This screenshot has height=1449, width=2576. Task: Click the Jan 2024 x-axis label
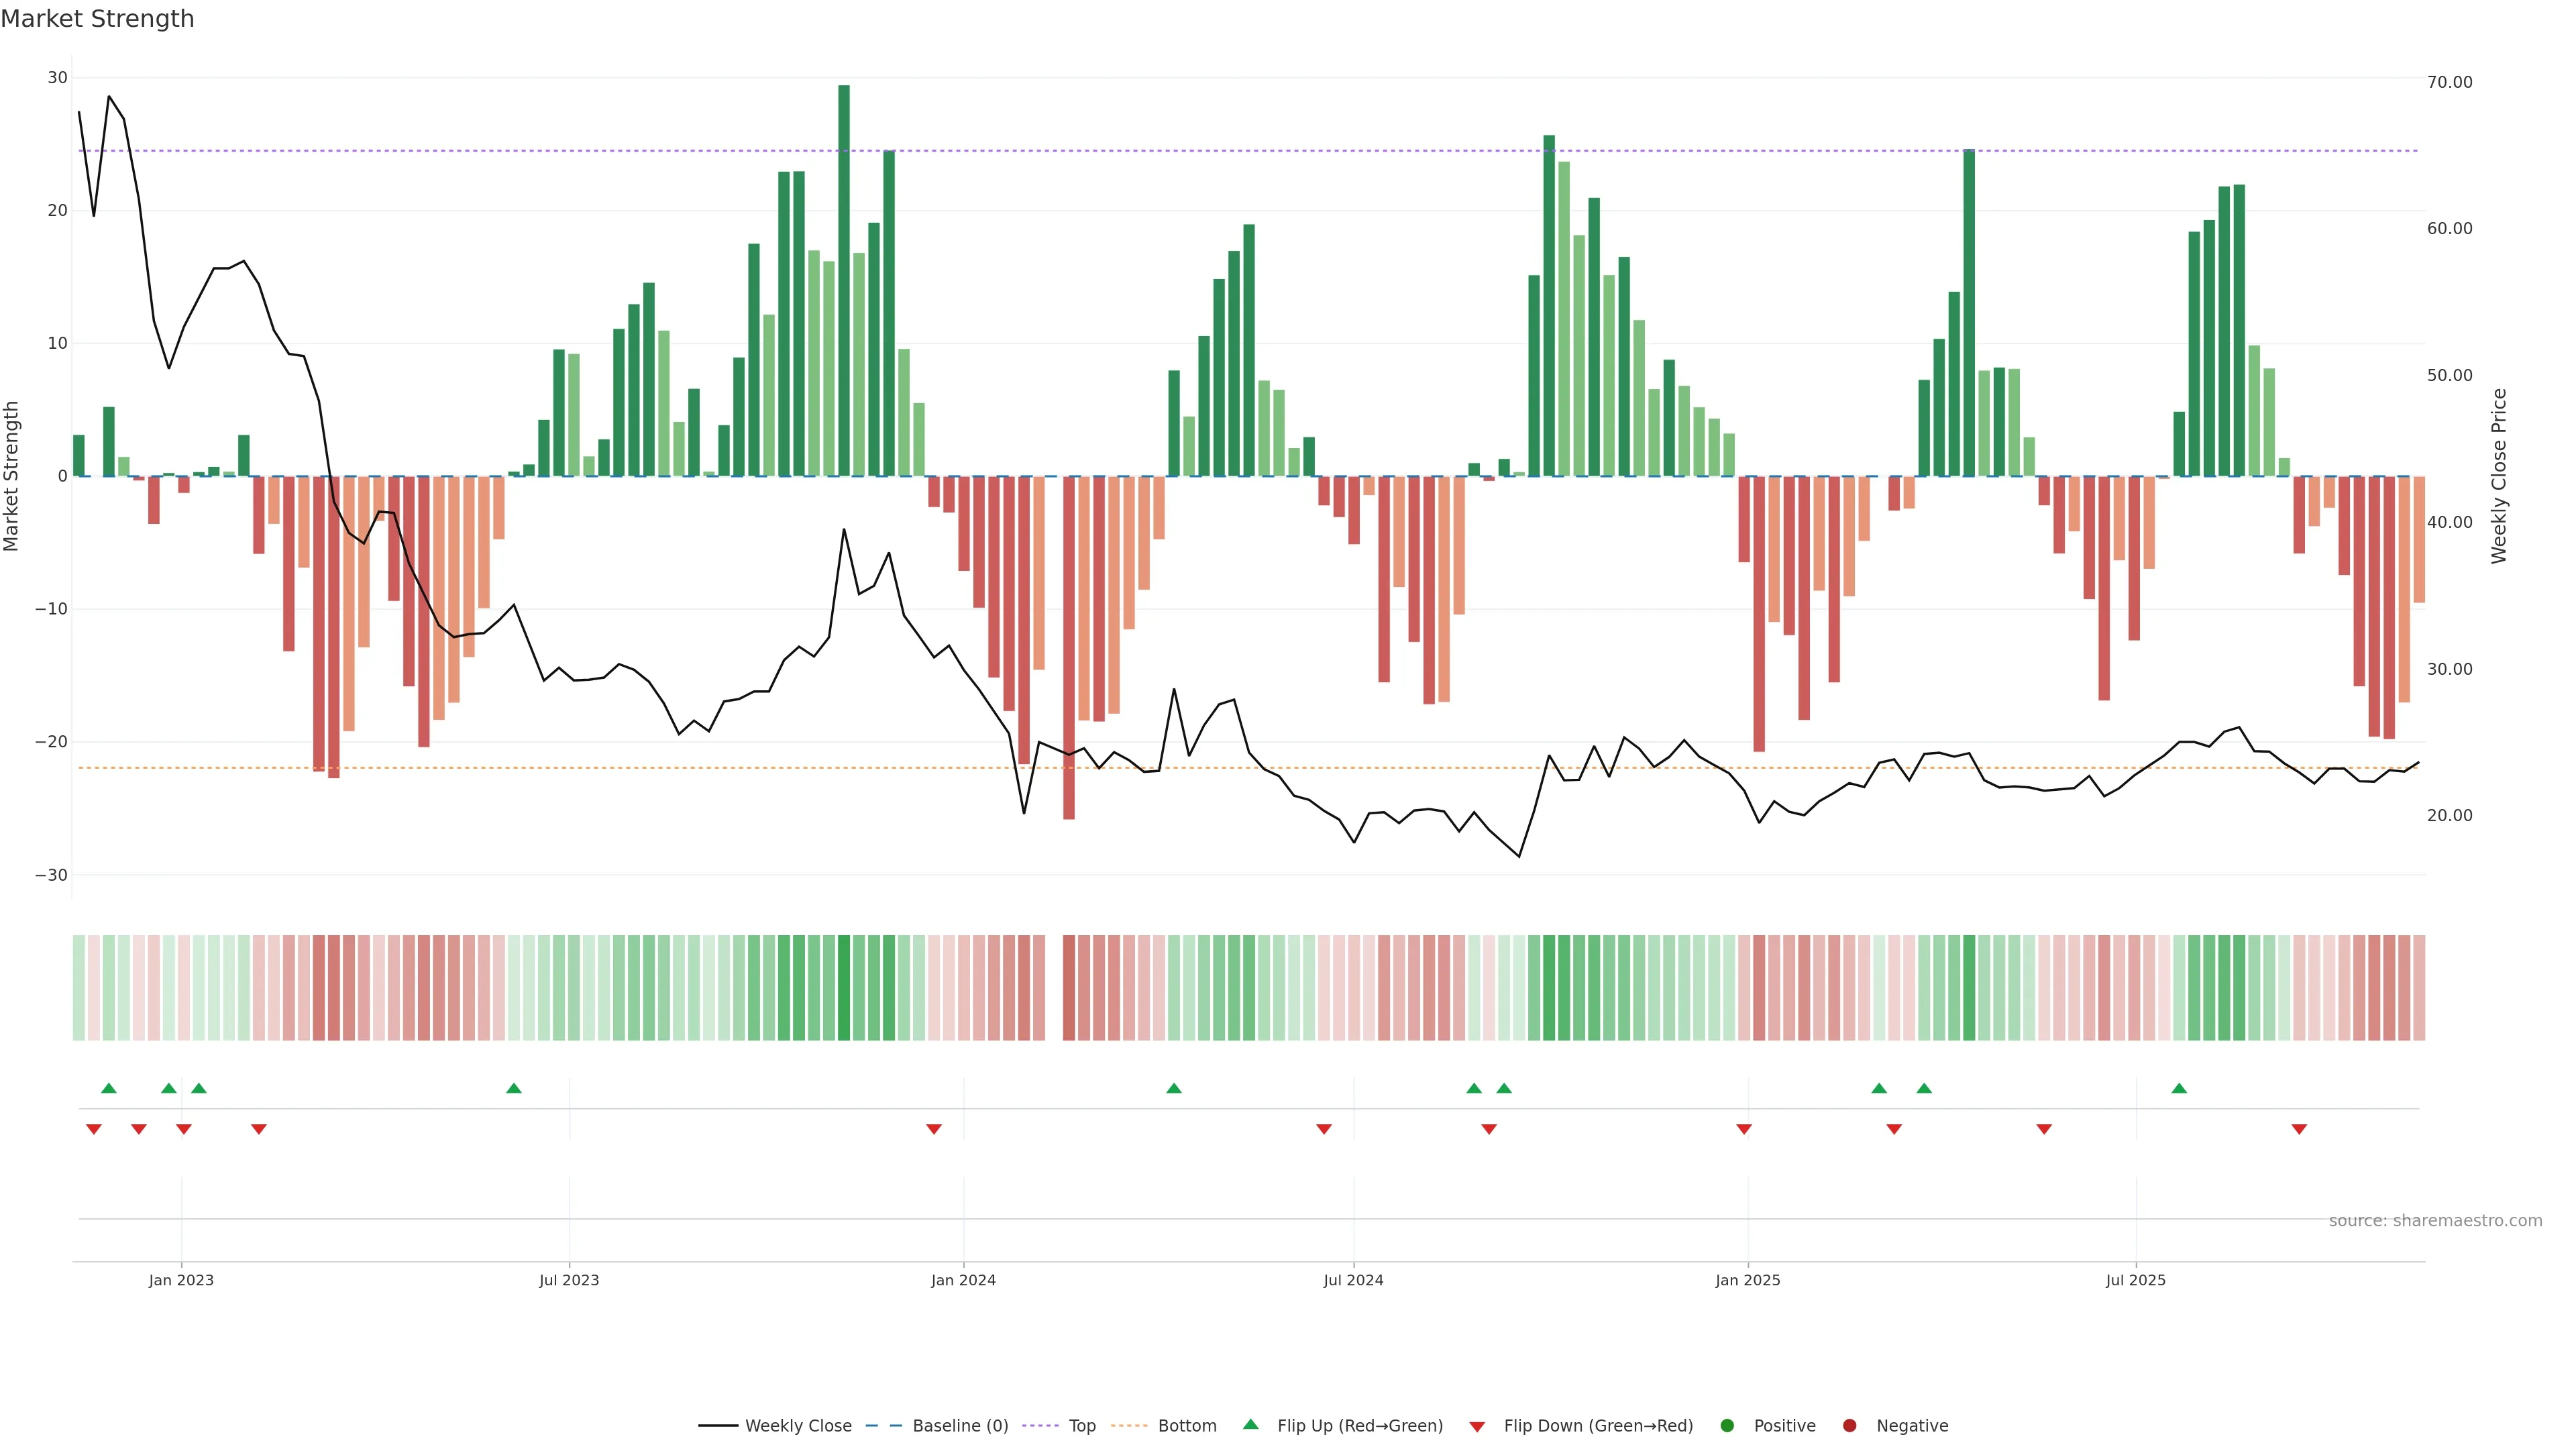963,1280
